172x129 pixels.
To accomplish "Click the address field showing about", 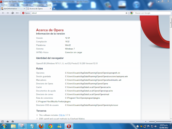I will click(78, 13).
